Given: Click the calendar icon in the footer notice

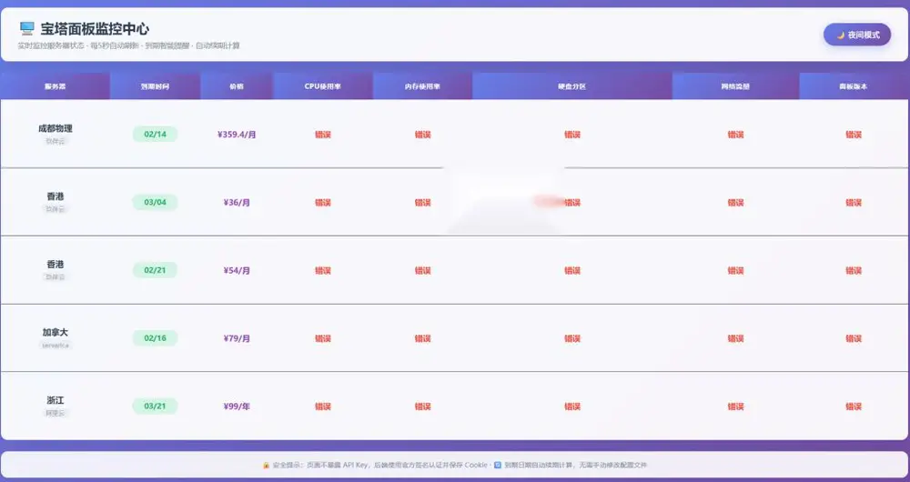Looking at the screenshot, I should coord(498,466).
